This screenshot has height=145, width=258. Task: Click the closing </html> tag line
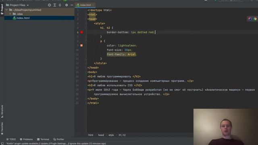pos(93,103)
